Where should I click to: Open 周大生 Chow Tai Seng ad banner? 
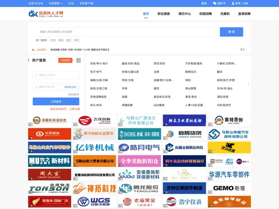(50, 175)
